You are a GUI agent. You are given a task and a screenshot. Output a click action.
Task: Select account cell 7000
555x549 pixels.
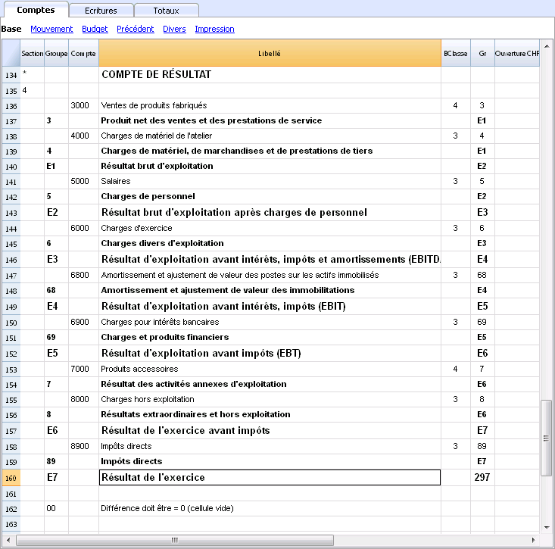tap(83, 370)
